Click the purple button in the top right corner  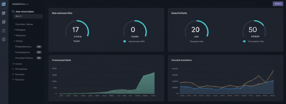[x=278, y=4]
